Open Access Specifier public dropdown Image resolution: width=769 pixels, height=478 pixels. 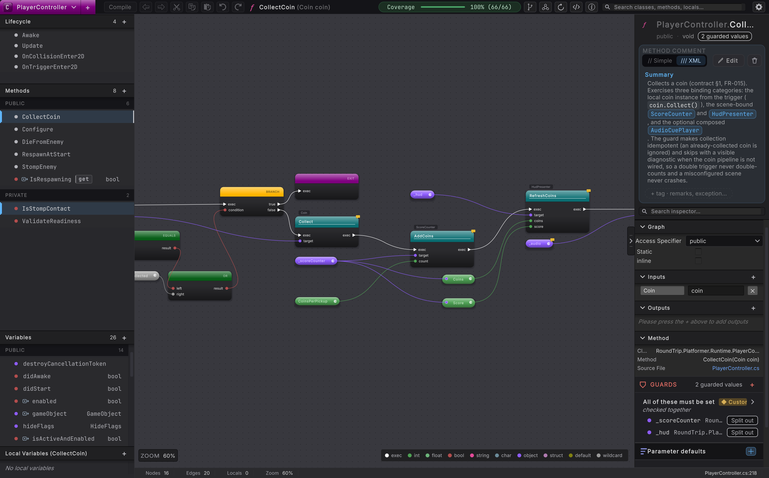click(x=724, y=241)
